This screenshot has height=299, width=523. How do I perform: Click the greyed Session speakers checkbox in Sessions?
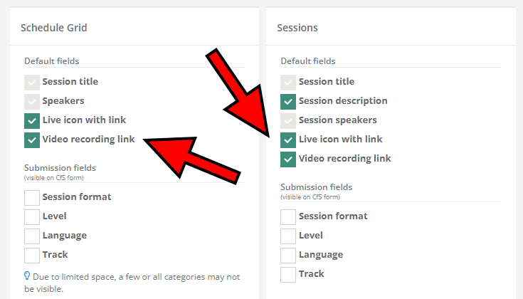pyautogui.click(x=288, y=120)
